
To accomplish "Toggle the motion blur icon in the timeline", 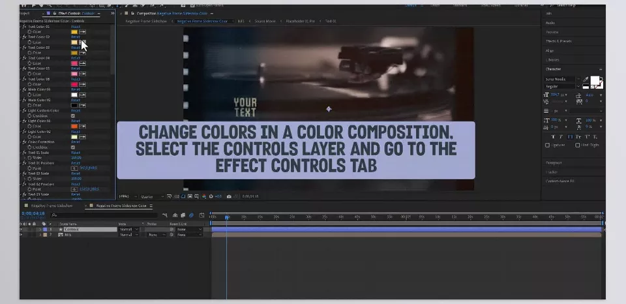I will pyautogui.click(x=191, y=215).
